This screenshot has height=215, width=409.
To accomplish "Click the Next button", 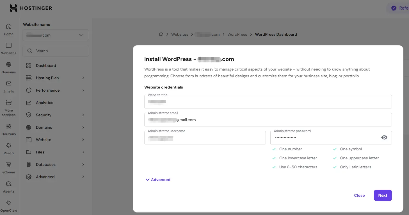I will pos(383,195).
